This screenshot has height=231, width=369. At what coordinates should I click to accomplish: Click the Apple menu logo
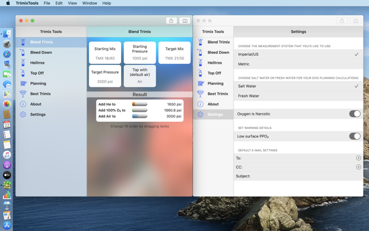click(8, 3)
